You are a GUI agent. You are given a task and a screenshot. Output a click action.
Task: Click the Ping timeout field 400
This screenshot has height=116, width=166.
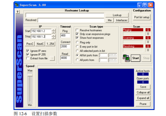point(65,36)
